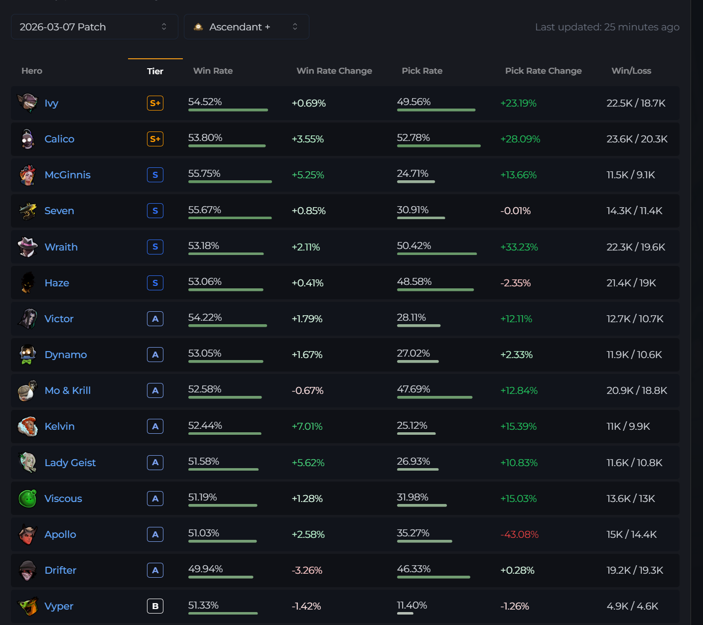Click Haze's hero portrait icon
This screenshot has height=625, width=703.
coord(27,283)
